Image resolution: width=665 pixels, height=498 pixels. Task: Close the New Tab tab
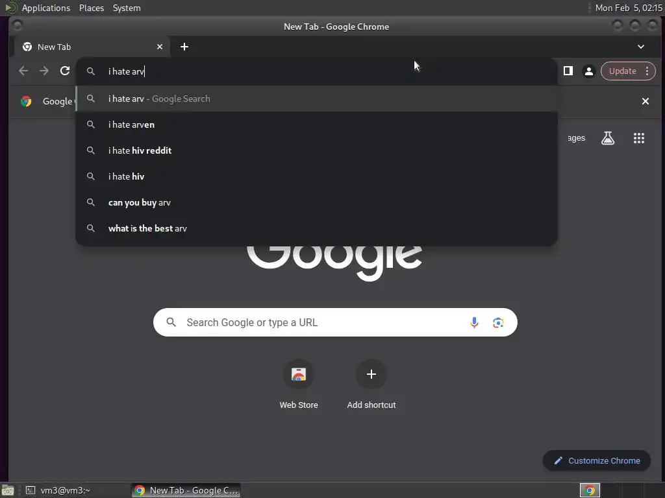(x=160, y=47)
